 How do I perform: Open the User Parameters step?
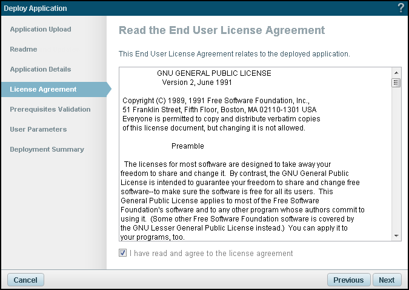(x=38, y=129)
